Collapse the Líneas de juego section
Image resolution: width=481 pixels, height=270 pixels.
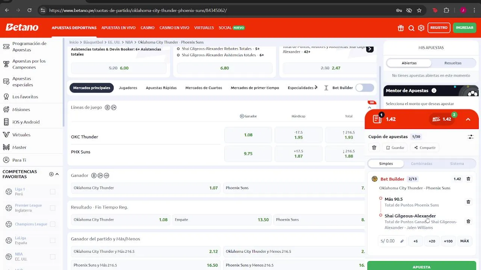click(x=369, y=108)
